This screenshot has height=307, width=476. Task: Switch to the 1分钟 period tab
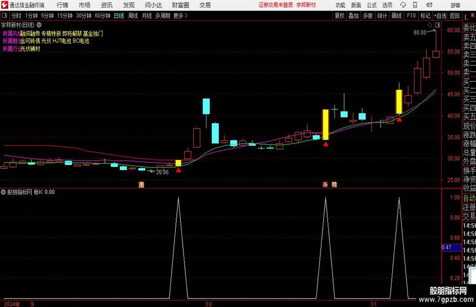point(31,16)
